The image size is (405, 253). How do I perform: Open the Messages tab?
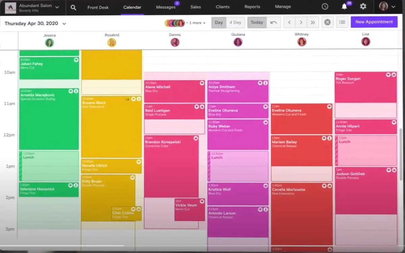pos(166,7)
